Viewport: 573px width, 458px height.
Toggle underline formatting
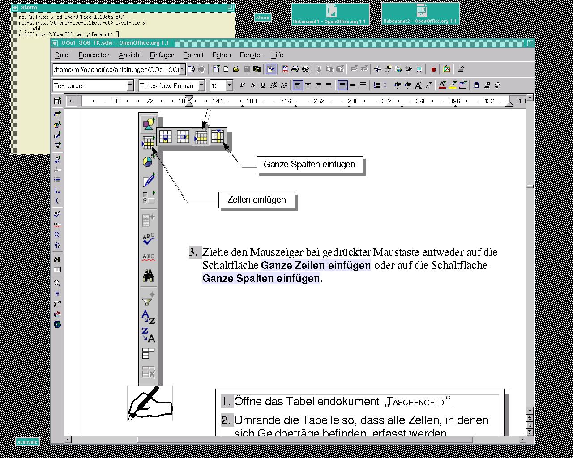pos(263,85)
